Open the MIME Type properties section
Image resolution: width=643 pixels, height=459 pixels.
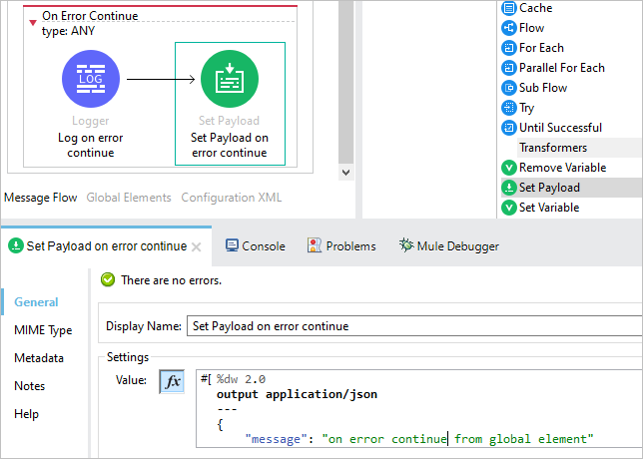pos(43,330)
